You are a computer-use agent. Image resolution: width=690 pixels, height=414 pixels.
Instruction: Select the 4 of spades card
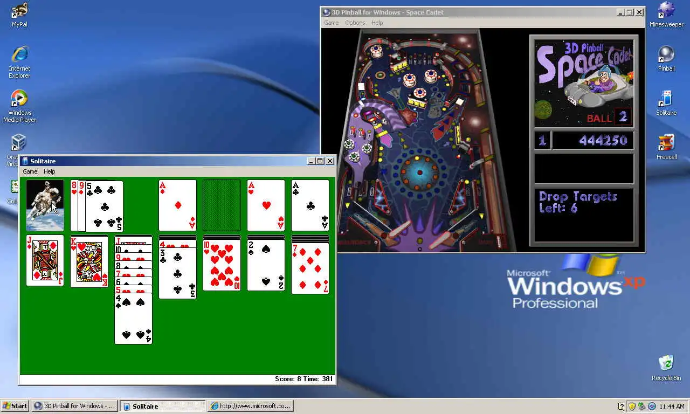[133, 318]
